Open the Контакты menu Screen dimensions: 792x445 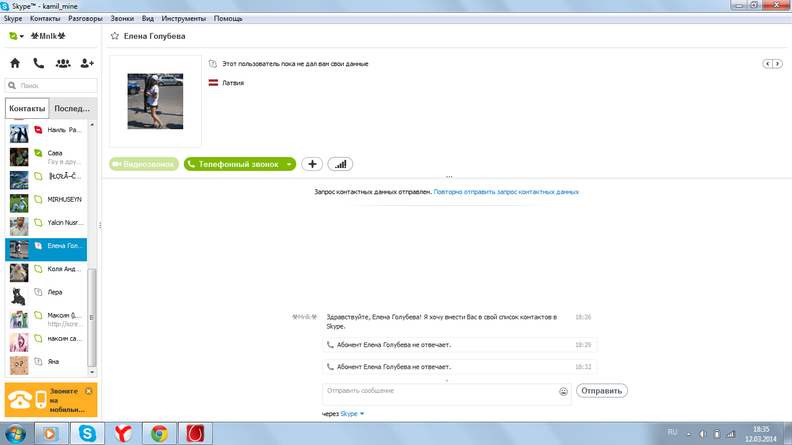pyautogui.click(x=45, y=19)
